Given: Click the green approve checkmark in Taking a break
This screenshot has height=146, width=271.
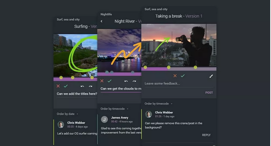Looking at the screenshot, I should [x=183, y=76].
